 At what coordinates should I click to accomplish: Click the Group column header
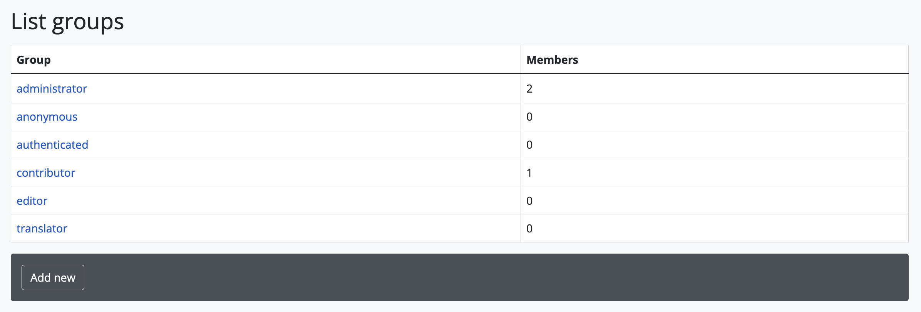click(x=34, y=60)
